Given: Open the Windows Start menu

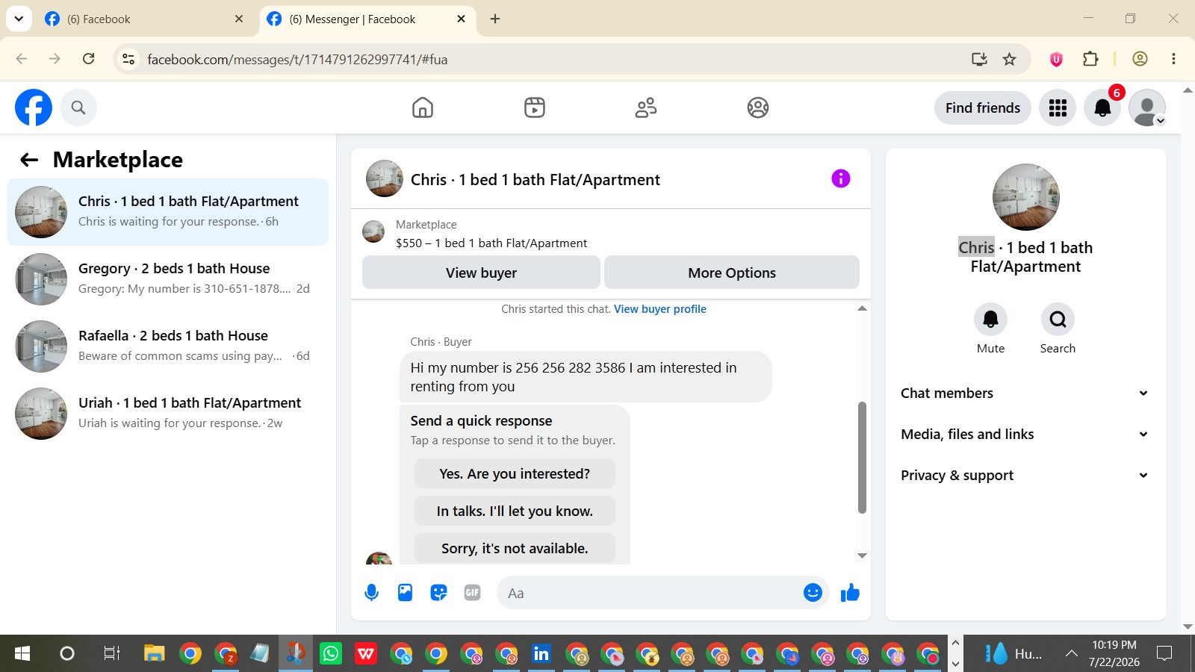Looking at the screenshot, I should click(x=22, y=654).
